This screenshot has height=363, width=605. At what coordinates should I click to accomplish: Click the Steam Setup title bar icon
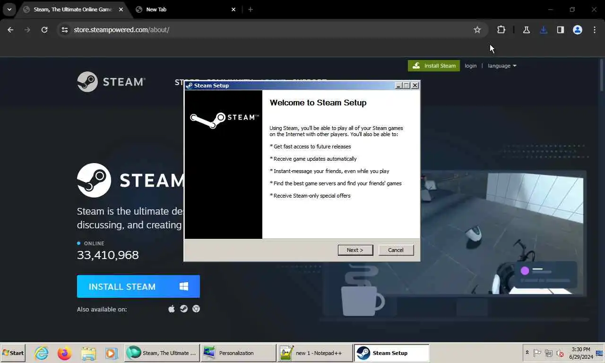(189, 86)
